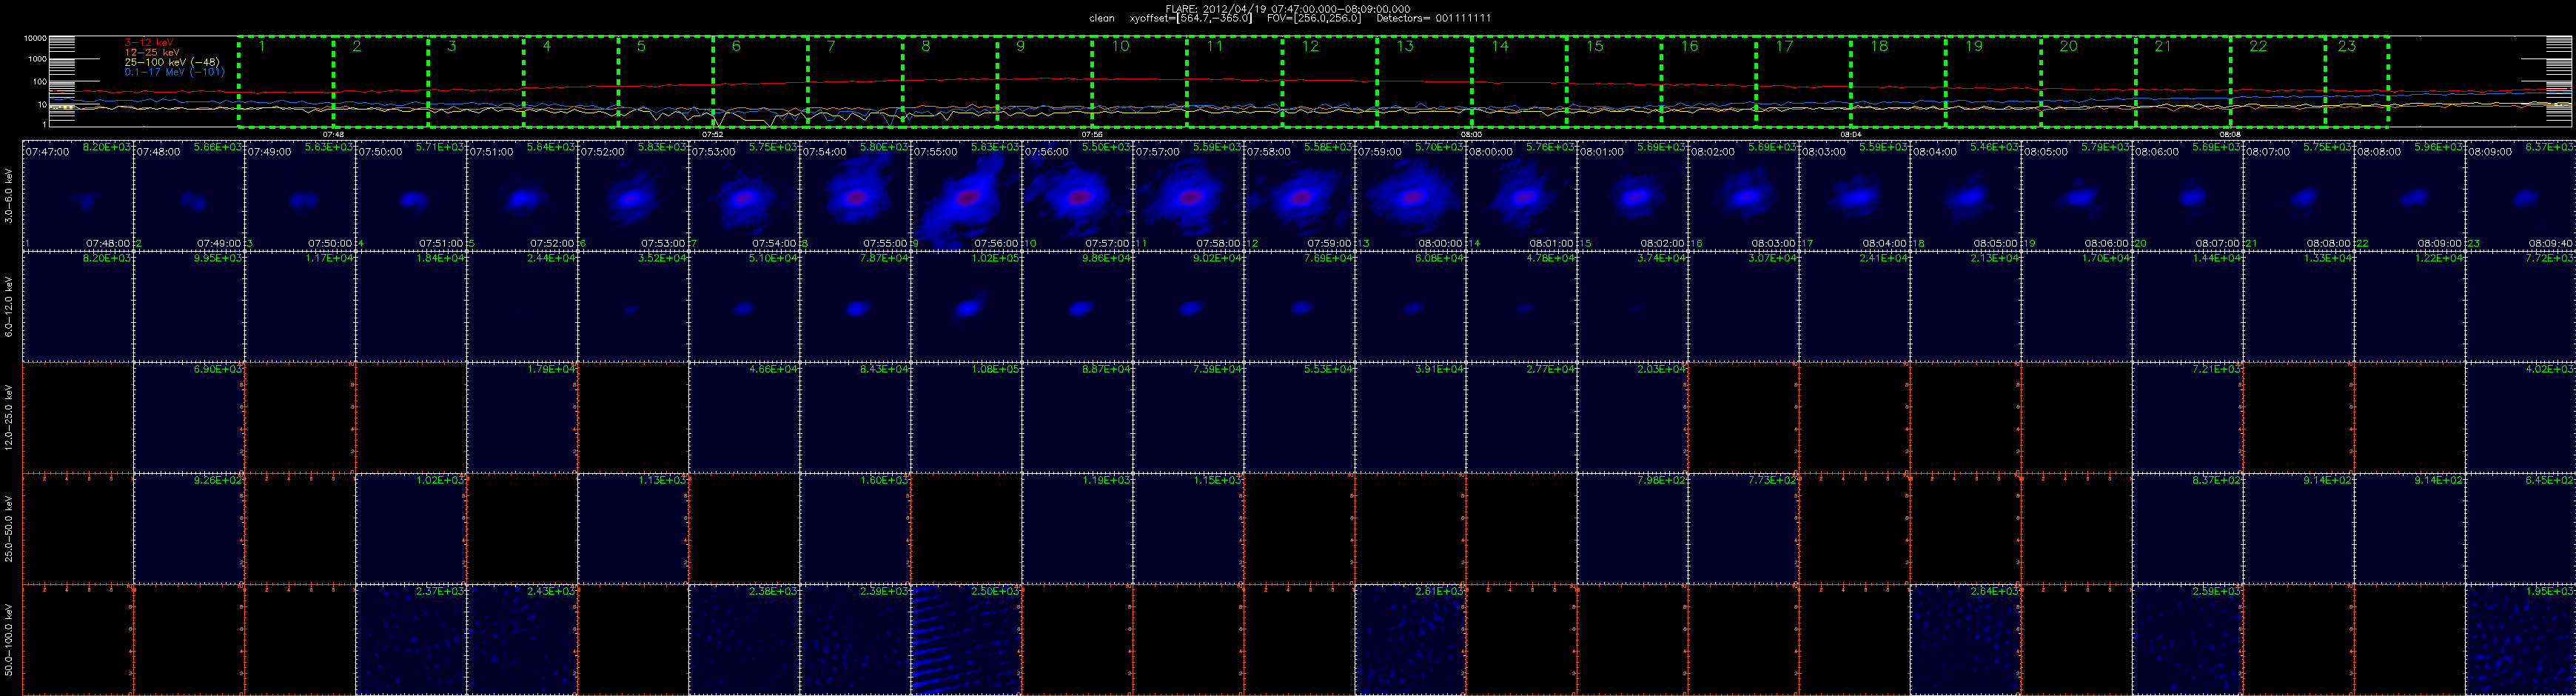Open the 12-25 keV image labeled 1.08E+05
The image size is (2576, 696).
click(965, 417)
